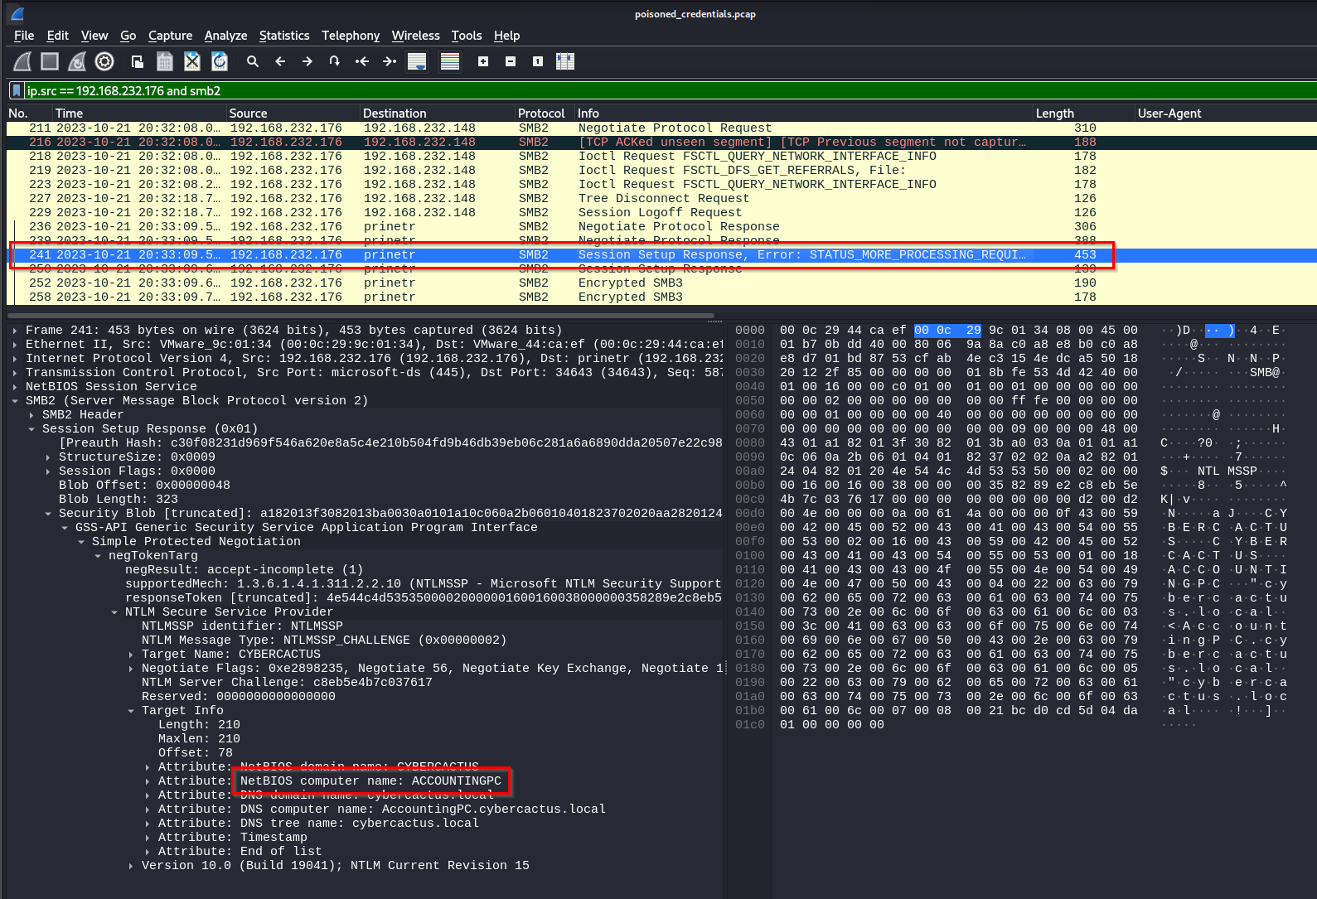1317x899 pixels.
Task: Toggle auto-scroll during live capture
Action: (417, 61)
